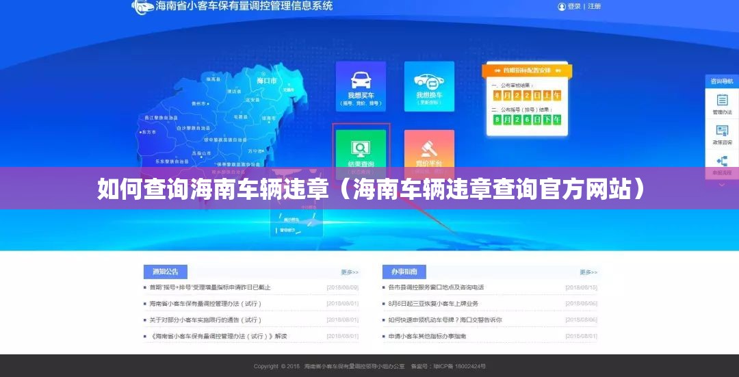Select 昌江黎族自治县 on the map
739x377 pixels.
tap(161, 117)
